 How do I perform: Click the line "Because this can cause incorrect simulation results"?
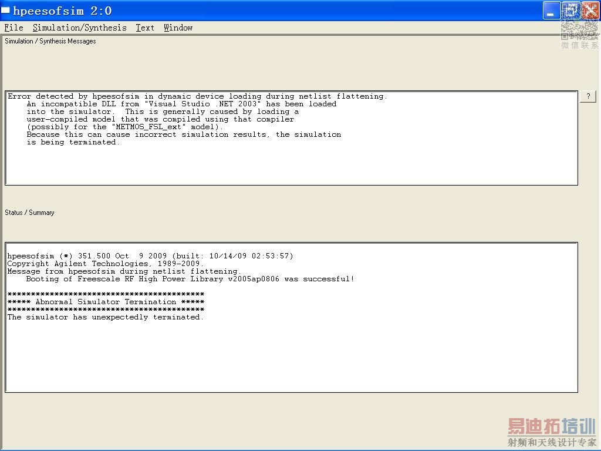tap(184, 134)
